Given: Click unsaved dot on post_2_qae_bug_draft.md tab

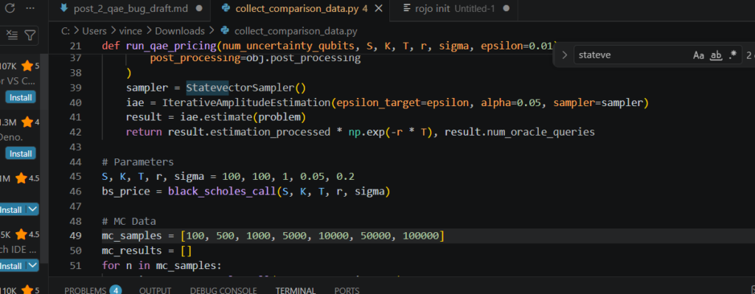Looking at the screenshot, I should pyautogui.click(x=200, y=9).
